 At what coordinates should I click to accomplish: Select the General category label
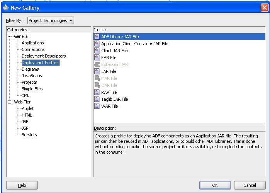[x=21, y=36]
